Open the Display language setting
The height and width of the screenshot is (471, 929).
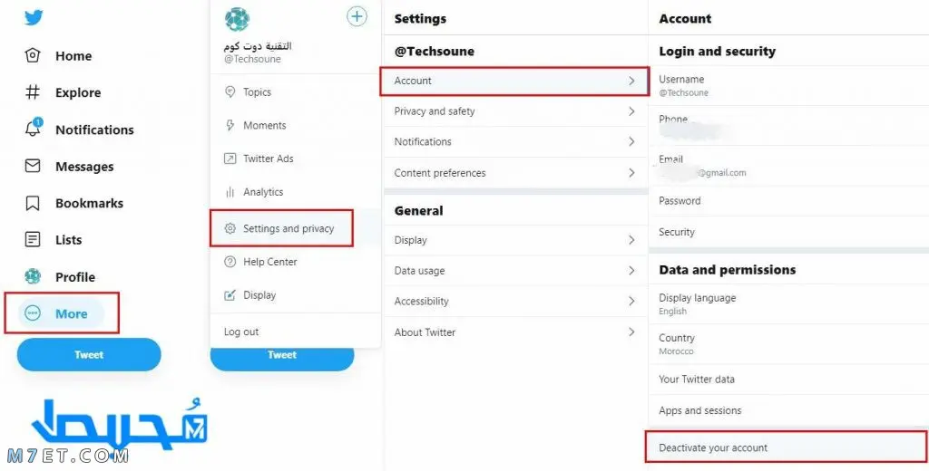(x=788, y=303)
